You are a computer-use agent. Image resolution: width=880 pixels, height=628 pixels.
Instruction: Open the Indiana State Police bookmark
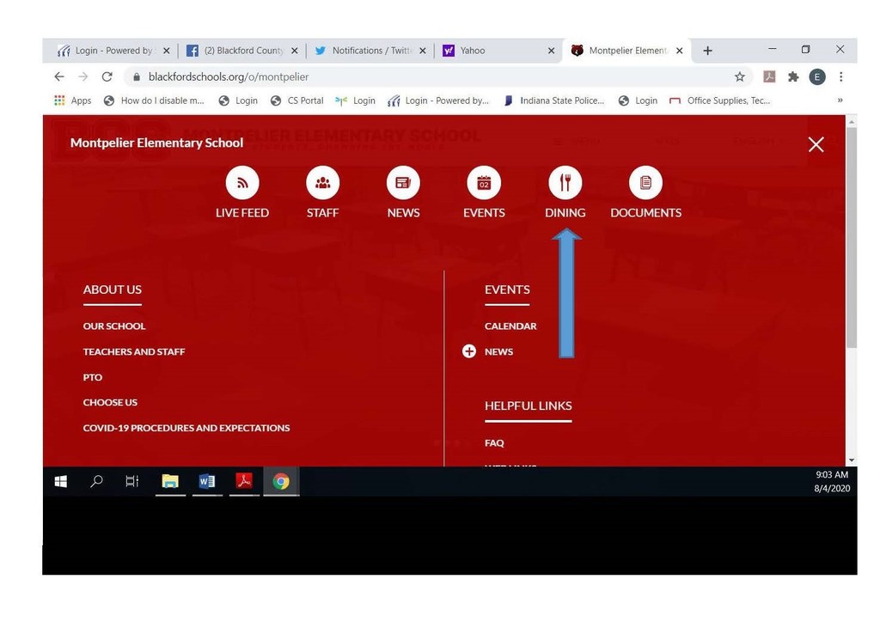pos(554,101)
